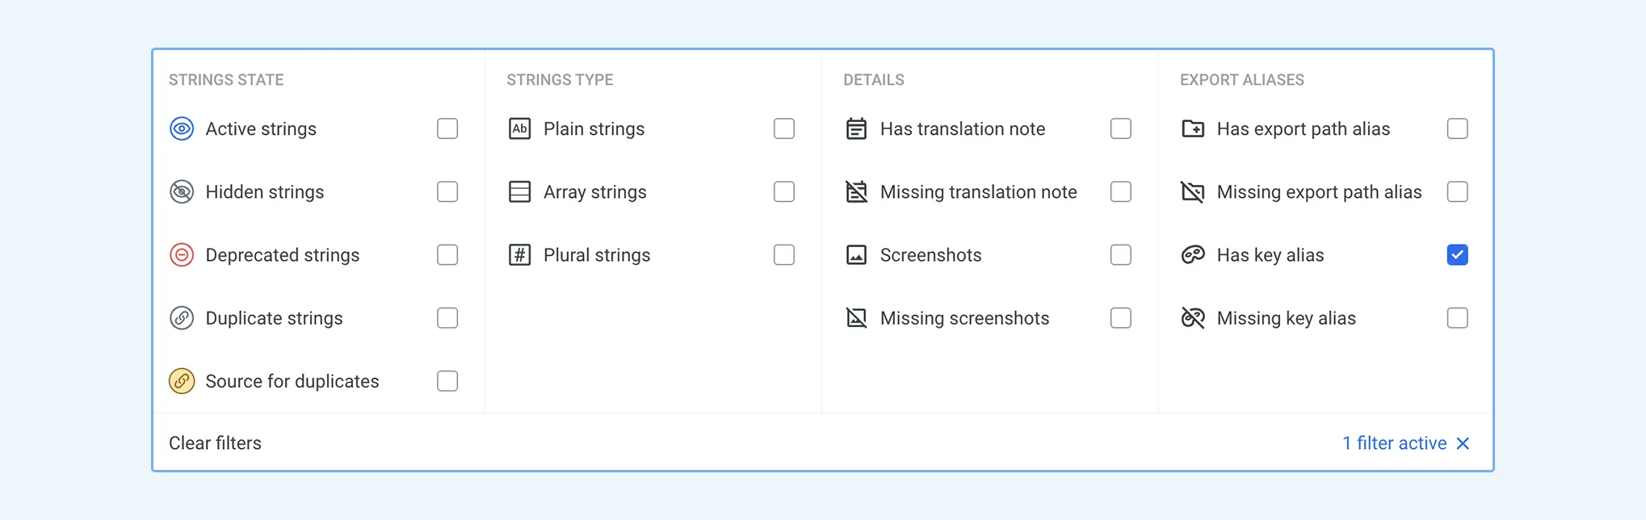Uncheck the Has key alias checkbox
The height and width of the screenshot is (520, 1646).
point(1457,255)
